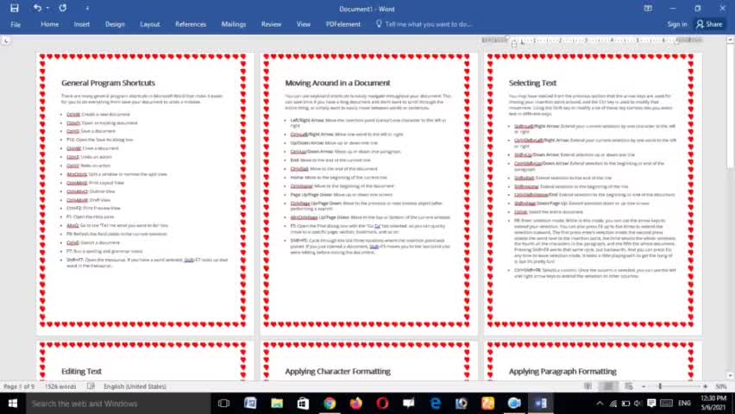This screenshot has width=735, height=414.
Task: Switch to the View tab
Action: point(304,24)
